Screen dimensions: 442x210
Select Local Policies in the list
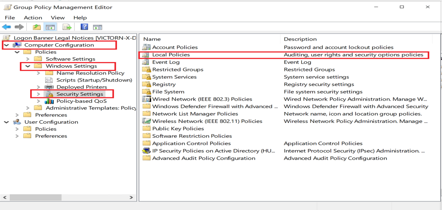click(171, 55)
